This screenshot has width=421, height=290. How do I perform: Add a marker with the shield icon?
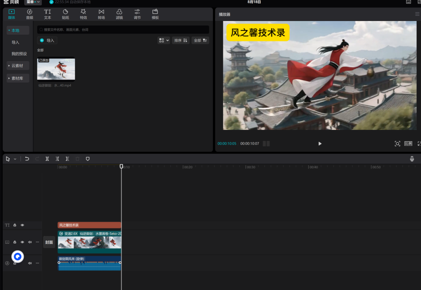point(88,159)
